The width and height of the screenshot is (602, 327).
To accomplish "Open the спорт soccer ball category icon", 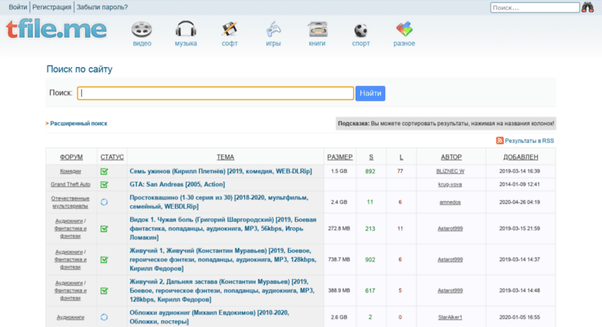I will pos(360,30).
